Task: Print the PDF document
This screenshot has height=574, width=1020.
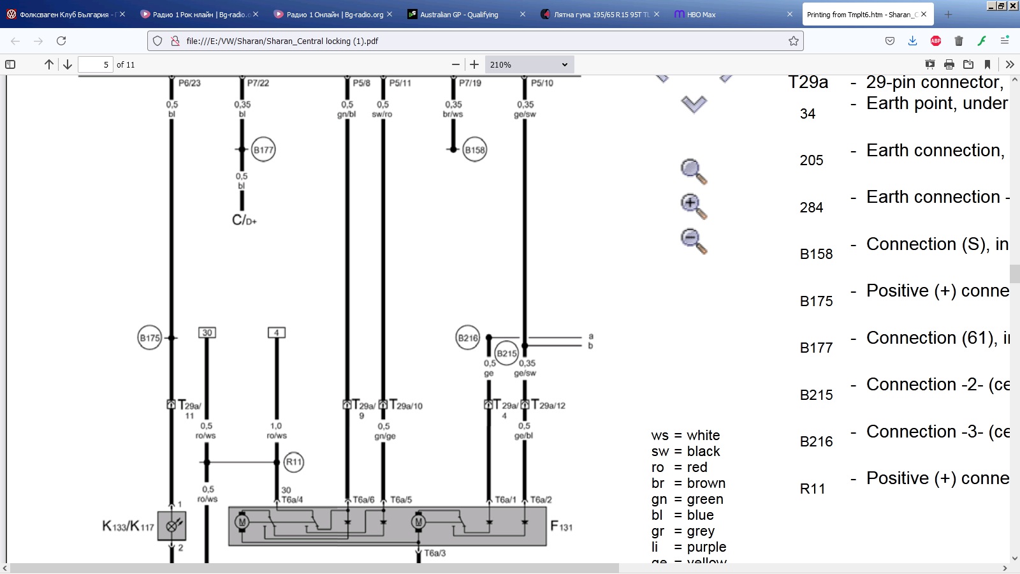Action: tap(949, 64)
